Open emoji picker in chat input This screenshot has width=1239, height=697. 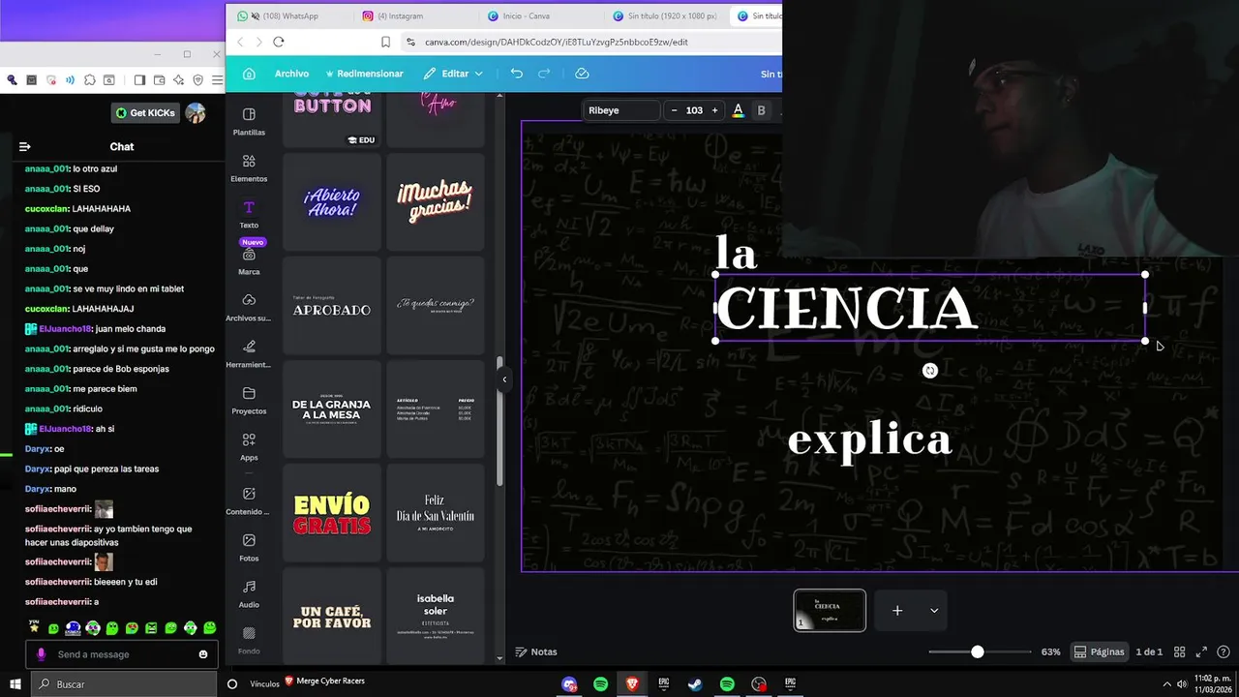[x=203, y=654]
